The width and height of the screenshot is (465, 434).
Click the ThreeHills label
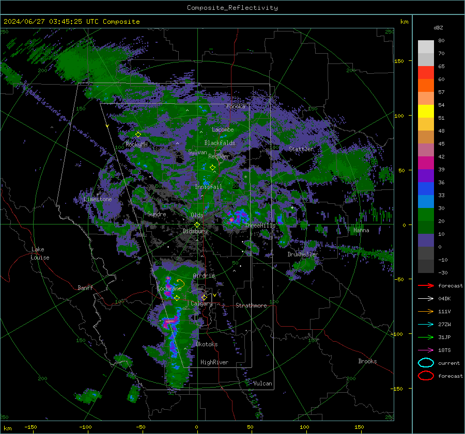click(260, 226)
